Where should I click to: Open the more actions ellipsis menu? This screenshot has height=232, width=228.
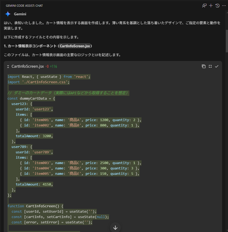(x=224, y=6)
